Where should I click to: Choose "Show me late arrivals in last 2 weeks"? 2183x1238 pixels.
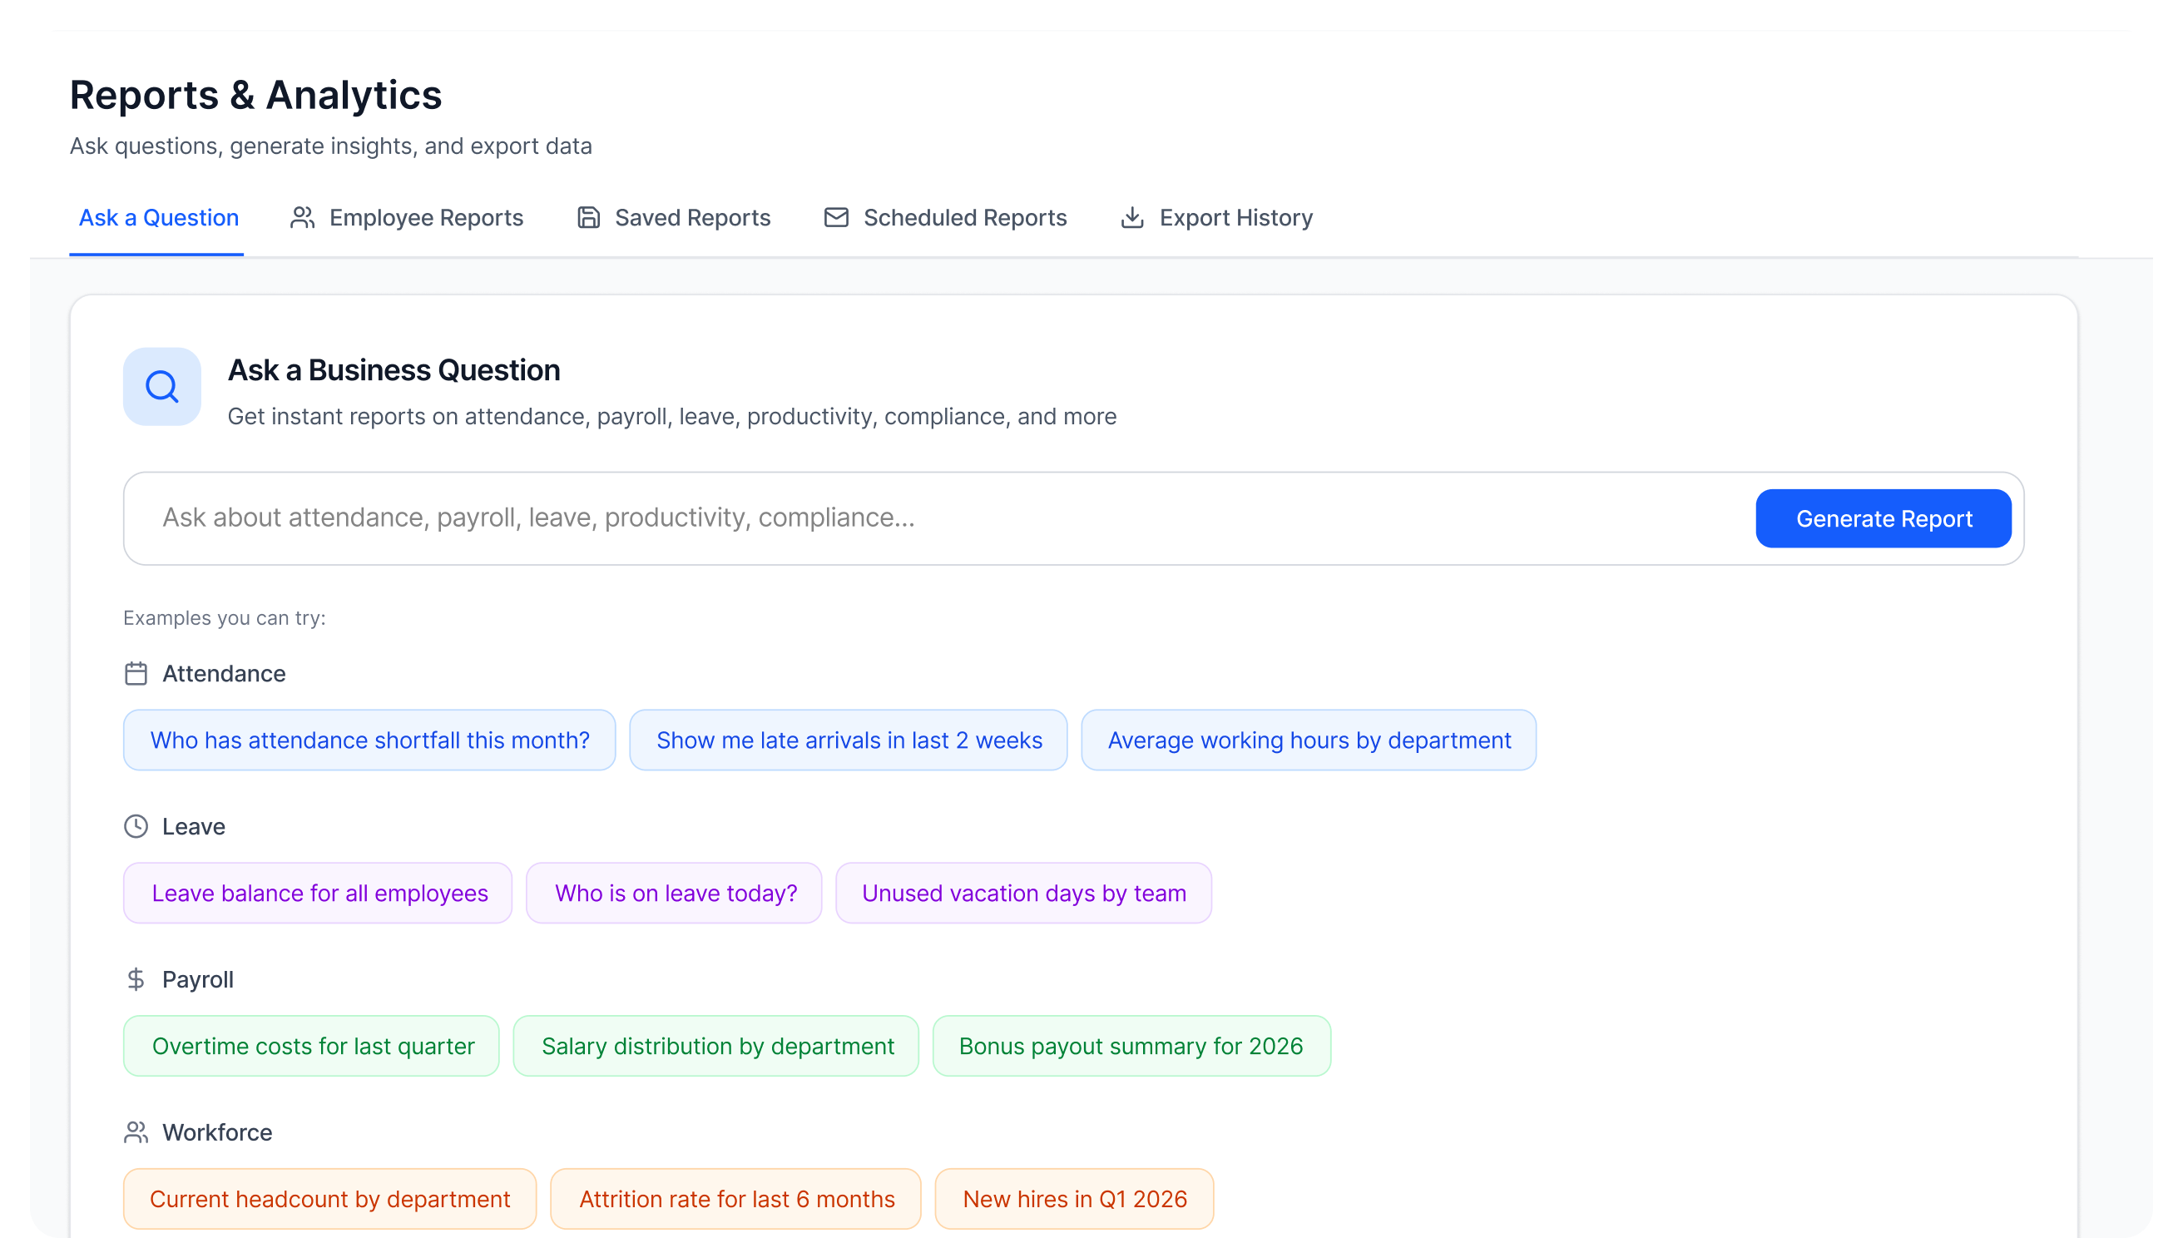[849, 740]
